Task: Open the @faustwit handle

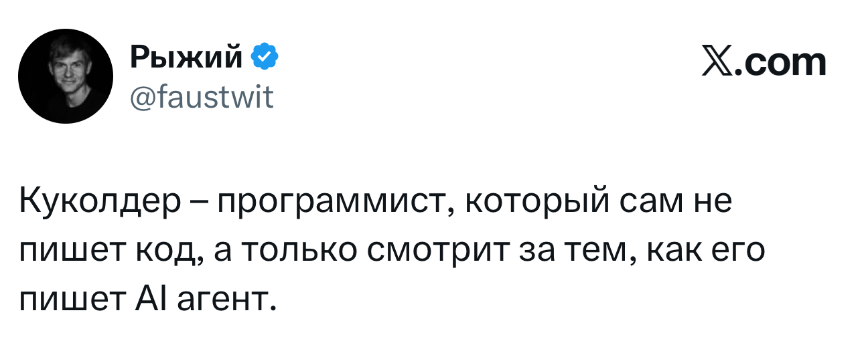Action: point(202,100)
